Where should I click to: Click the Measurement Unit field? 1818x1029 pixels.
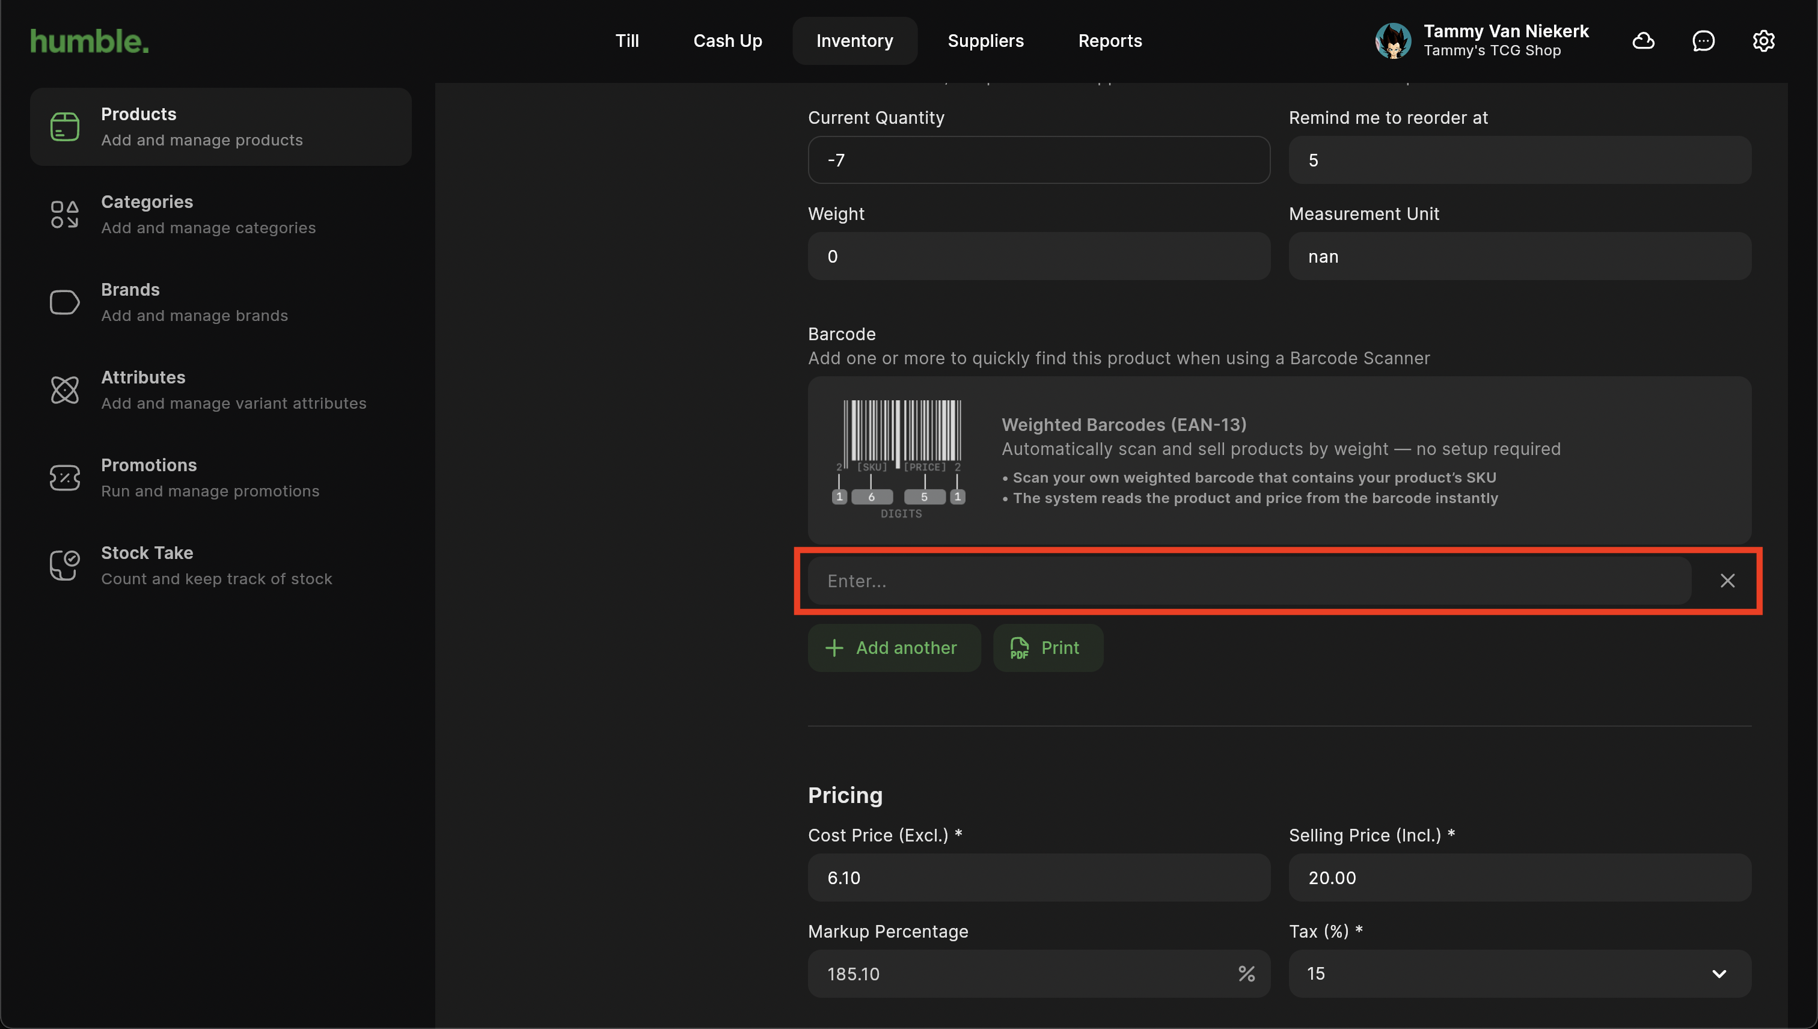point(1520,257)
